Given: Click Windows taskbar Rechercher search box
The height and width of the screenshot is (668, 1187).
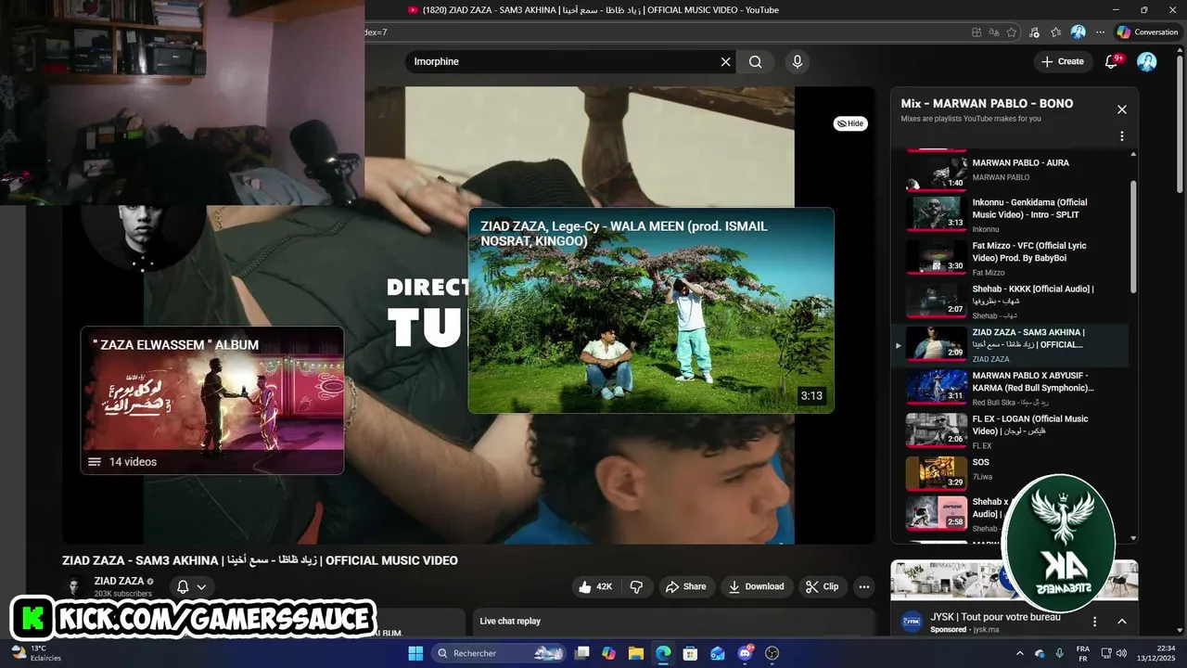Looking at the screenshot, I should click(501, 653).
